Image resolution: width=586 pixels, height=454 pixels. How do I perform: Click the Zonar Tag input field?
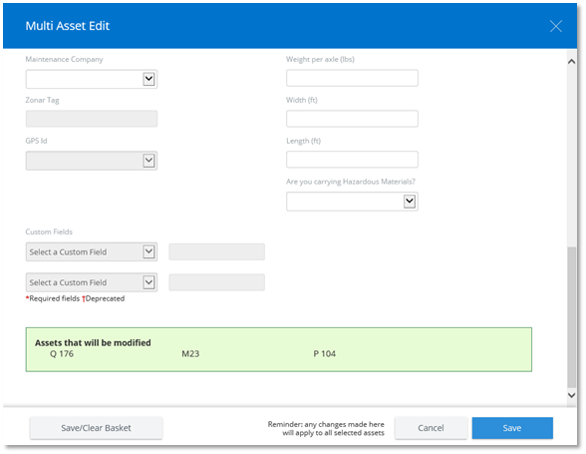click(x=92, y=119)
